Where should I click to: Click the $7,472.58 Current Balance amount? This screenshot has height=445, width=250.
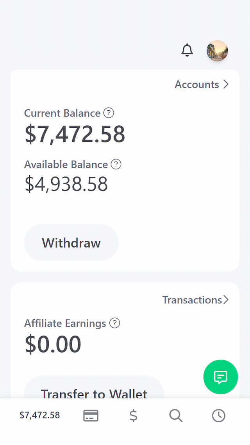(75, 134)
